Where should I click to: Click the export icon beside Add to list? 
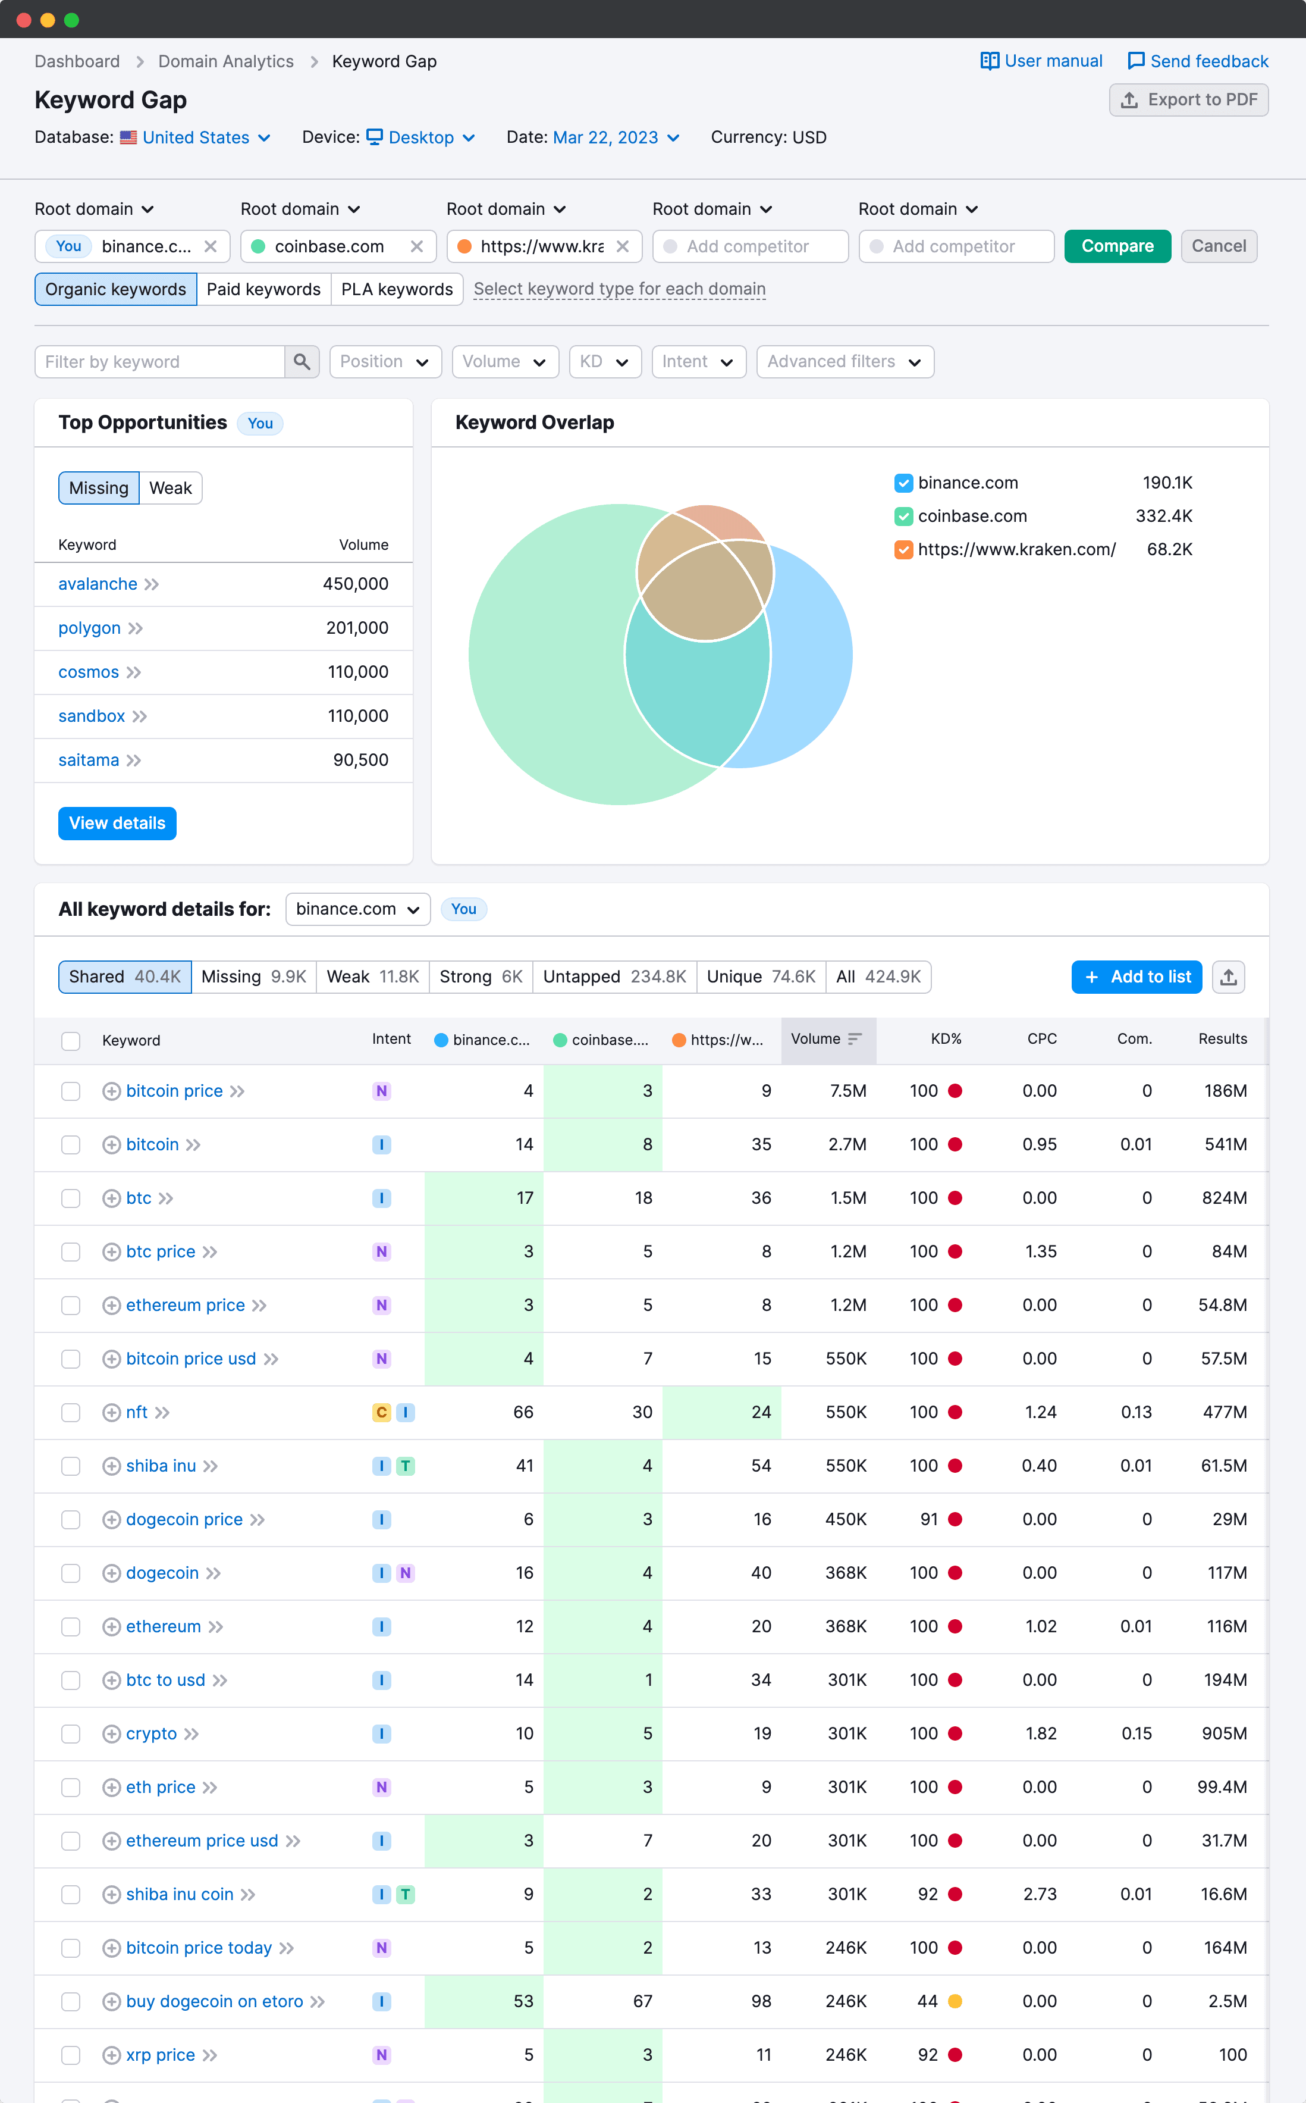(x=1228, y=977)
